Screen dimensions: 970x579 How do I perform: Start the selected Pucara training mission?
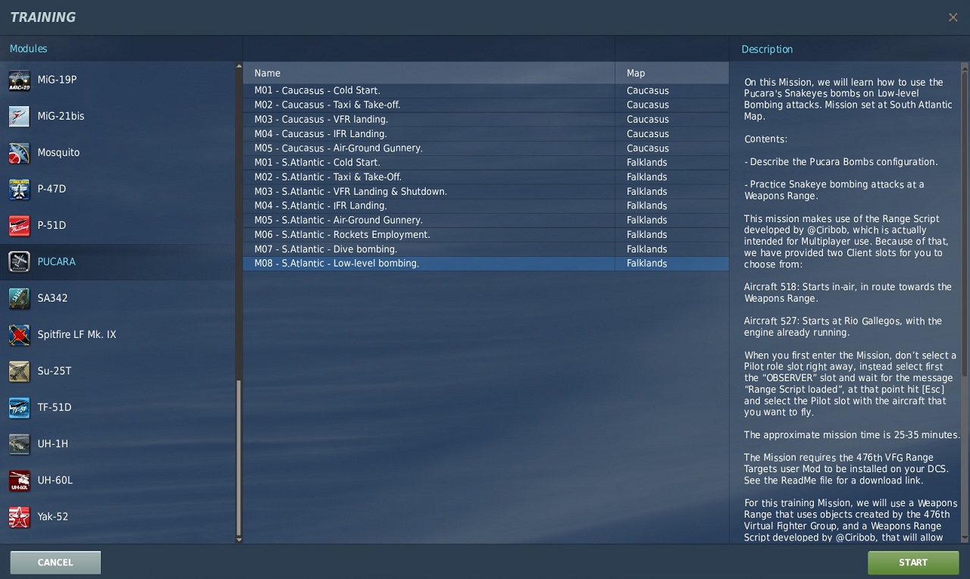tap(913, 562)
